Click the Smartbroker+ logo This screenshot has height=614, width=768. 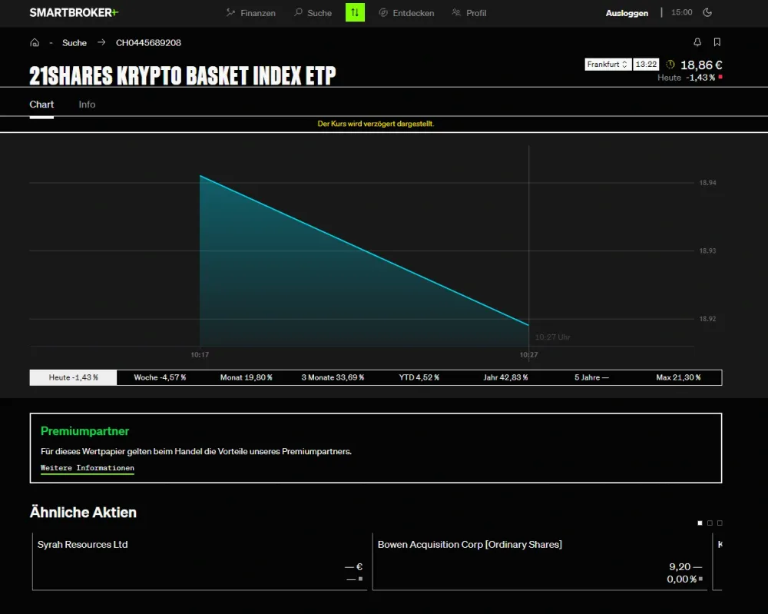74,13
